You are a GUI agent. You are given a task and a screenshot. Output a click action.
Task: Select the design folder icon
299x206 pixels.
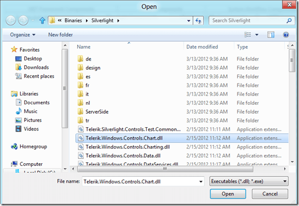[x=80, y=67]
